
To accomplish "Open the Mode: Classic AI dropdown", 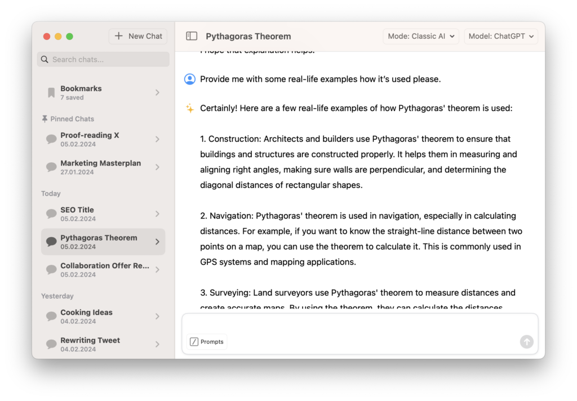I will (x=420, y=36).
